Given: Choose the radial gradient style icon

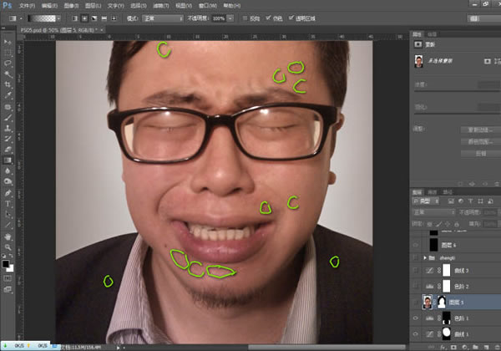Looking at the screenshot, I should [x=84, y=18].
